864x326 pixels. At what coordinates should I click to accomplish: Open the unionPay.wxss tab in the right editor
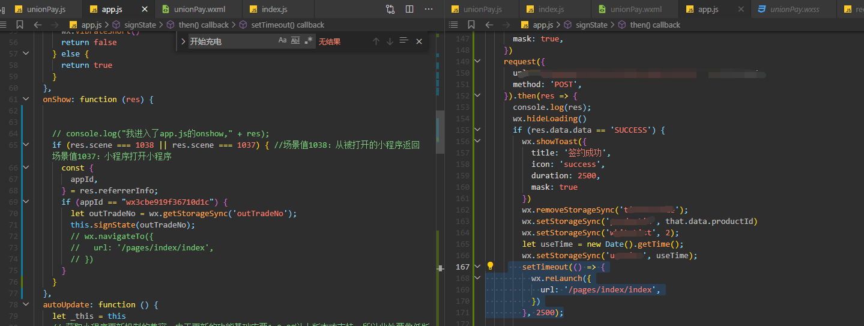pos(794,9)
